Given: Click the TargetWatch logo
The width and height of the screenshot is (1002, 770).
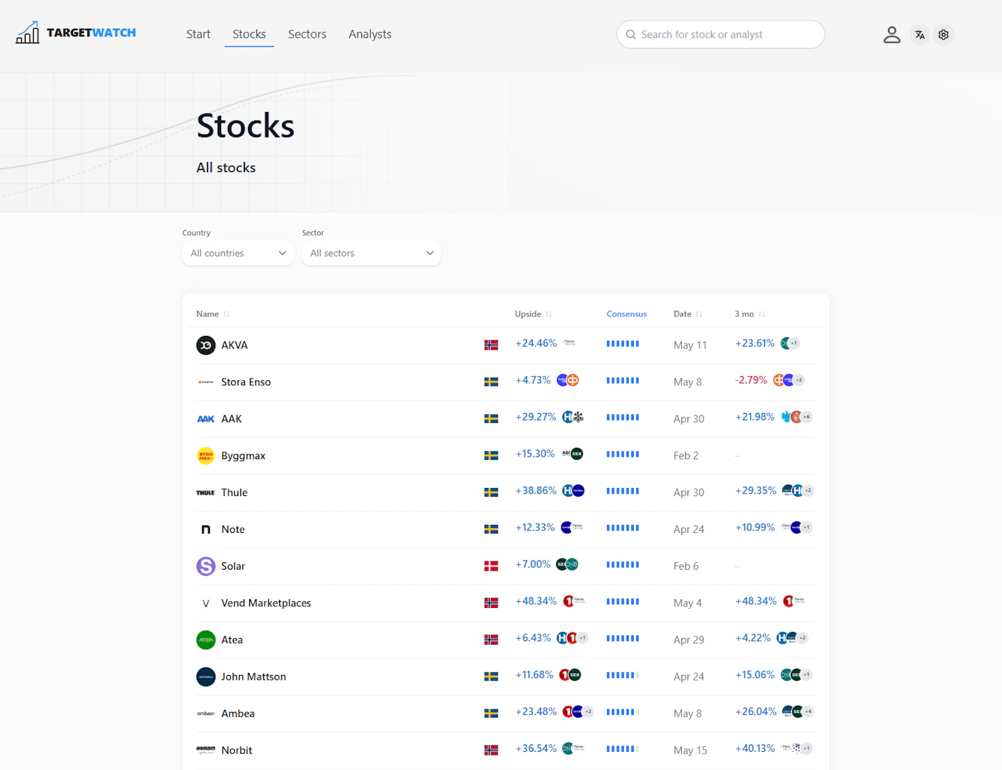Looking at the screenshot, I should tap(76, 33).
